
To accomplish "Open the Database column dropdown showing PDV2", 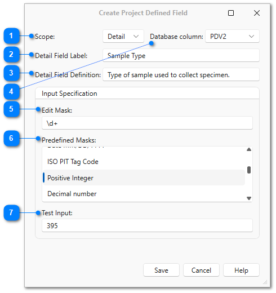I will [232, 36].
